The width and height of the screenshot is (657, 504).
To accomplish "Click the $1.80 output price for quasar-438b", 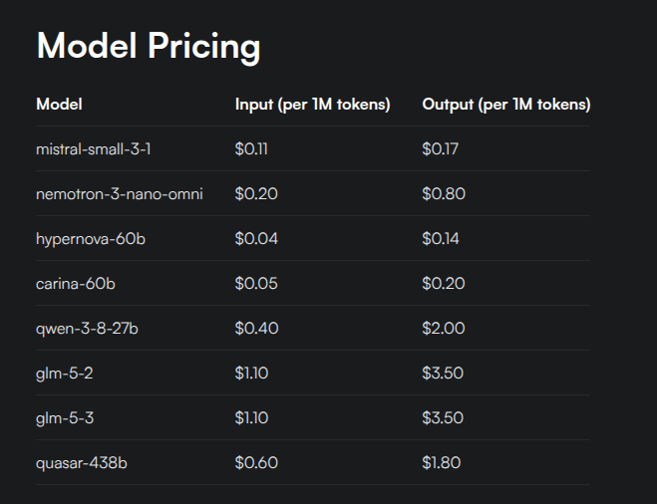I will (x=442, y=462).
